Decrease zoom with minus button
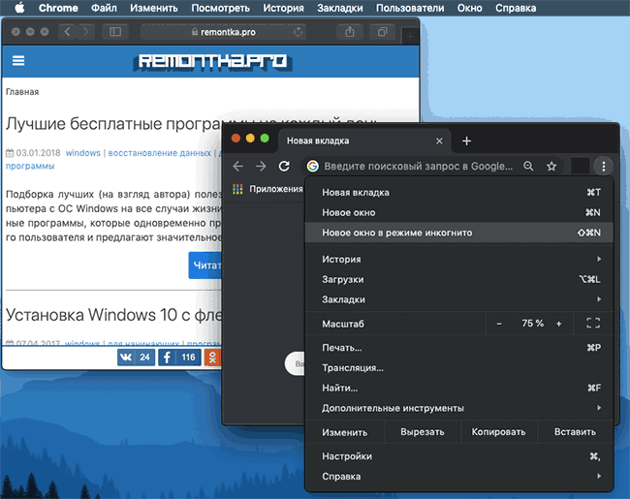The image size is (630, 499). click(499, 324)
